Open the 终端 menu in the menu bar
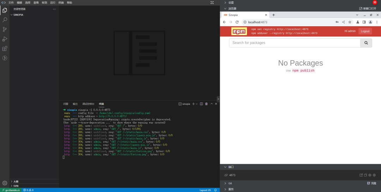Image resolution: width=381 pixels, height=192 pixels. (61, 2)
